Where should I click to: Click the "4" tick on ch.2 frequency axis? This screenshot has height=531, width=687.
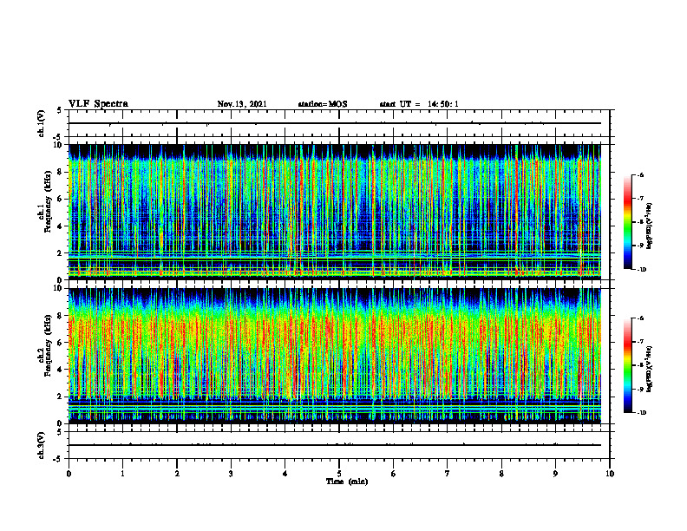pos(60,370)
